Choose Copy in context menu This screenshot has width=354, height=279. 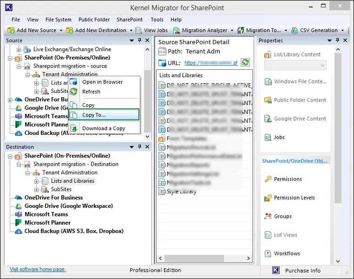coord(104,105)
